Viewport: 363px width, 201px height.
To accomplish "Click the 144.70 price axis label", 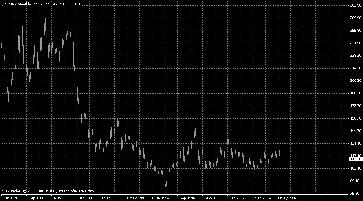I will tap(356, 131).
